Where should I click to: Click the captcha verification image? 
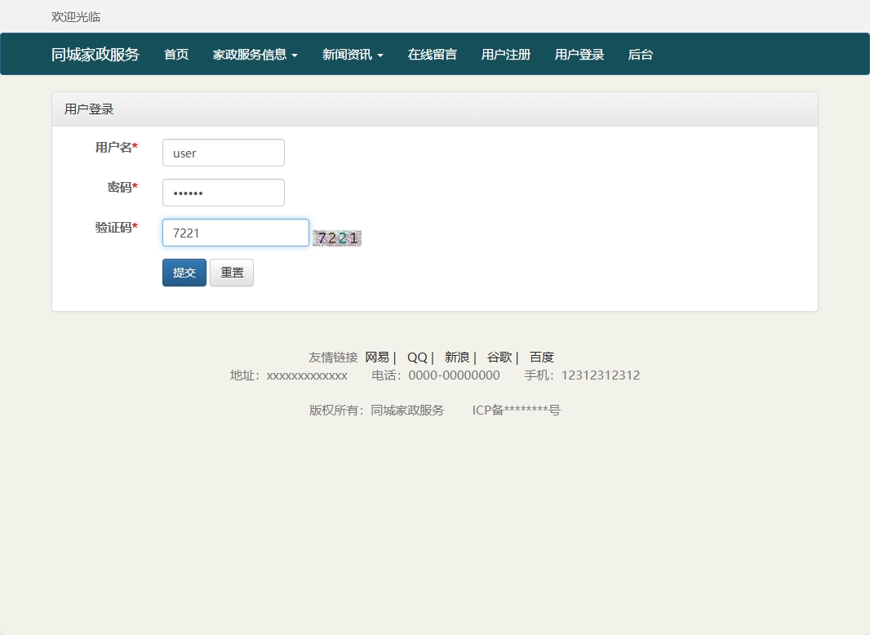(336, 238)
